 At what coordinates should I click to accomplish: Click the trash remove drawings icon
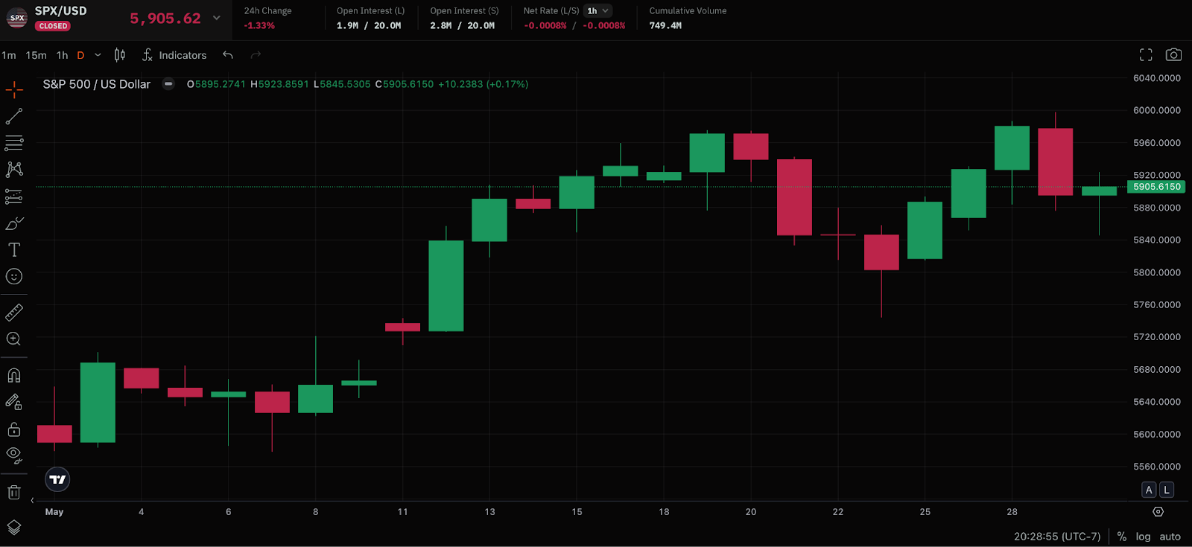click(x=14, y=492)
